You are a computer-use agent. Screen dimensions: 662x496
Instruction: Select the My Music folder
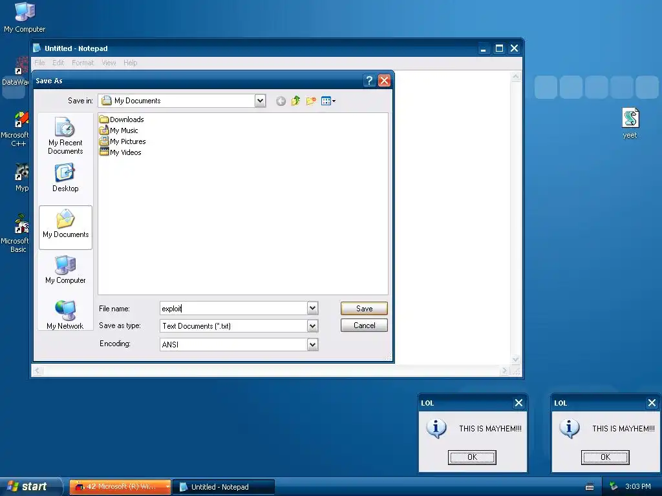coord(119,130)
